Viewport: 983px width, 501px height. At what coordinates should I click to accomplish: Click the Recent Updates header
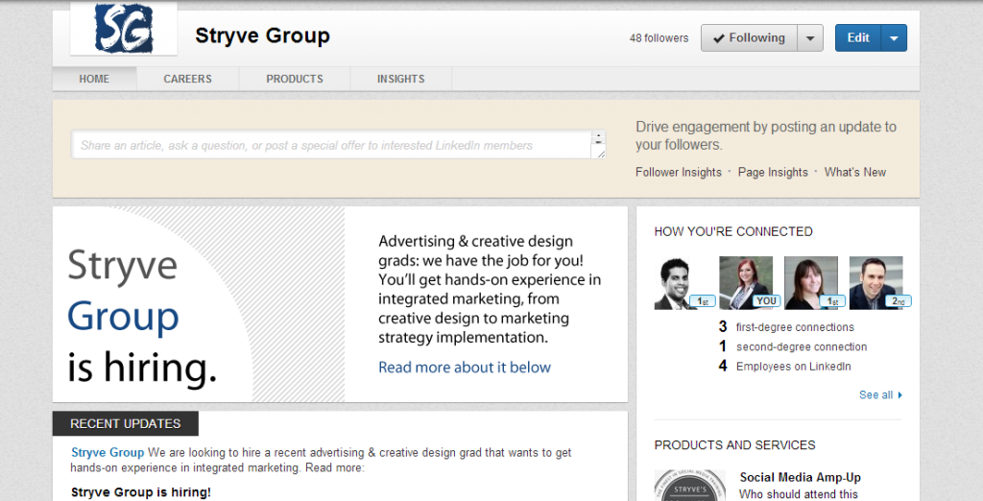point(126,424)
